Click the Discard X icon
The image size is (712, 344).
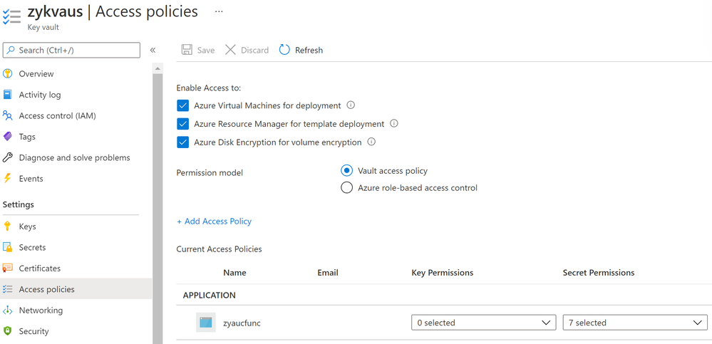(x=230, y=50)
